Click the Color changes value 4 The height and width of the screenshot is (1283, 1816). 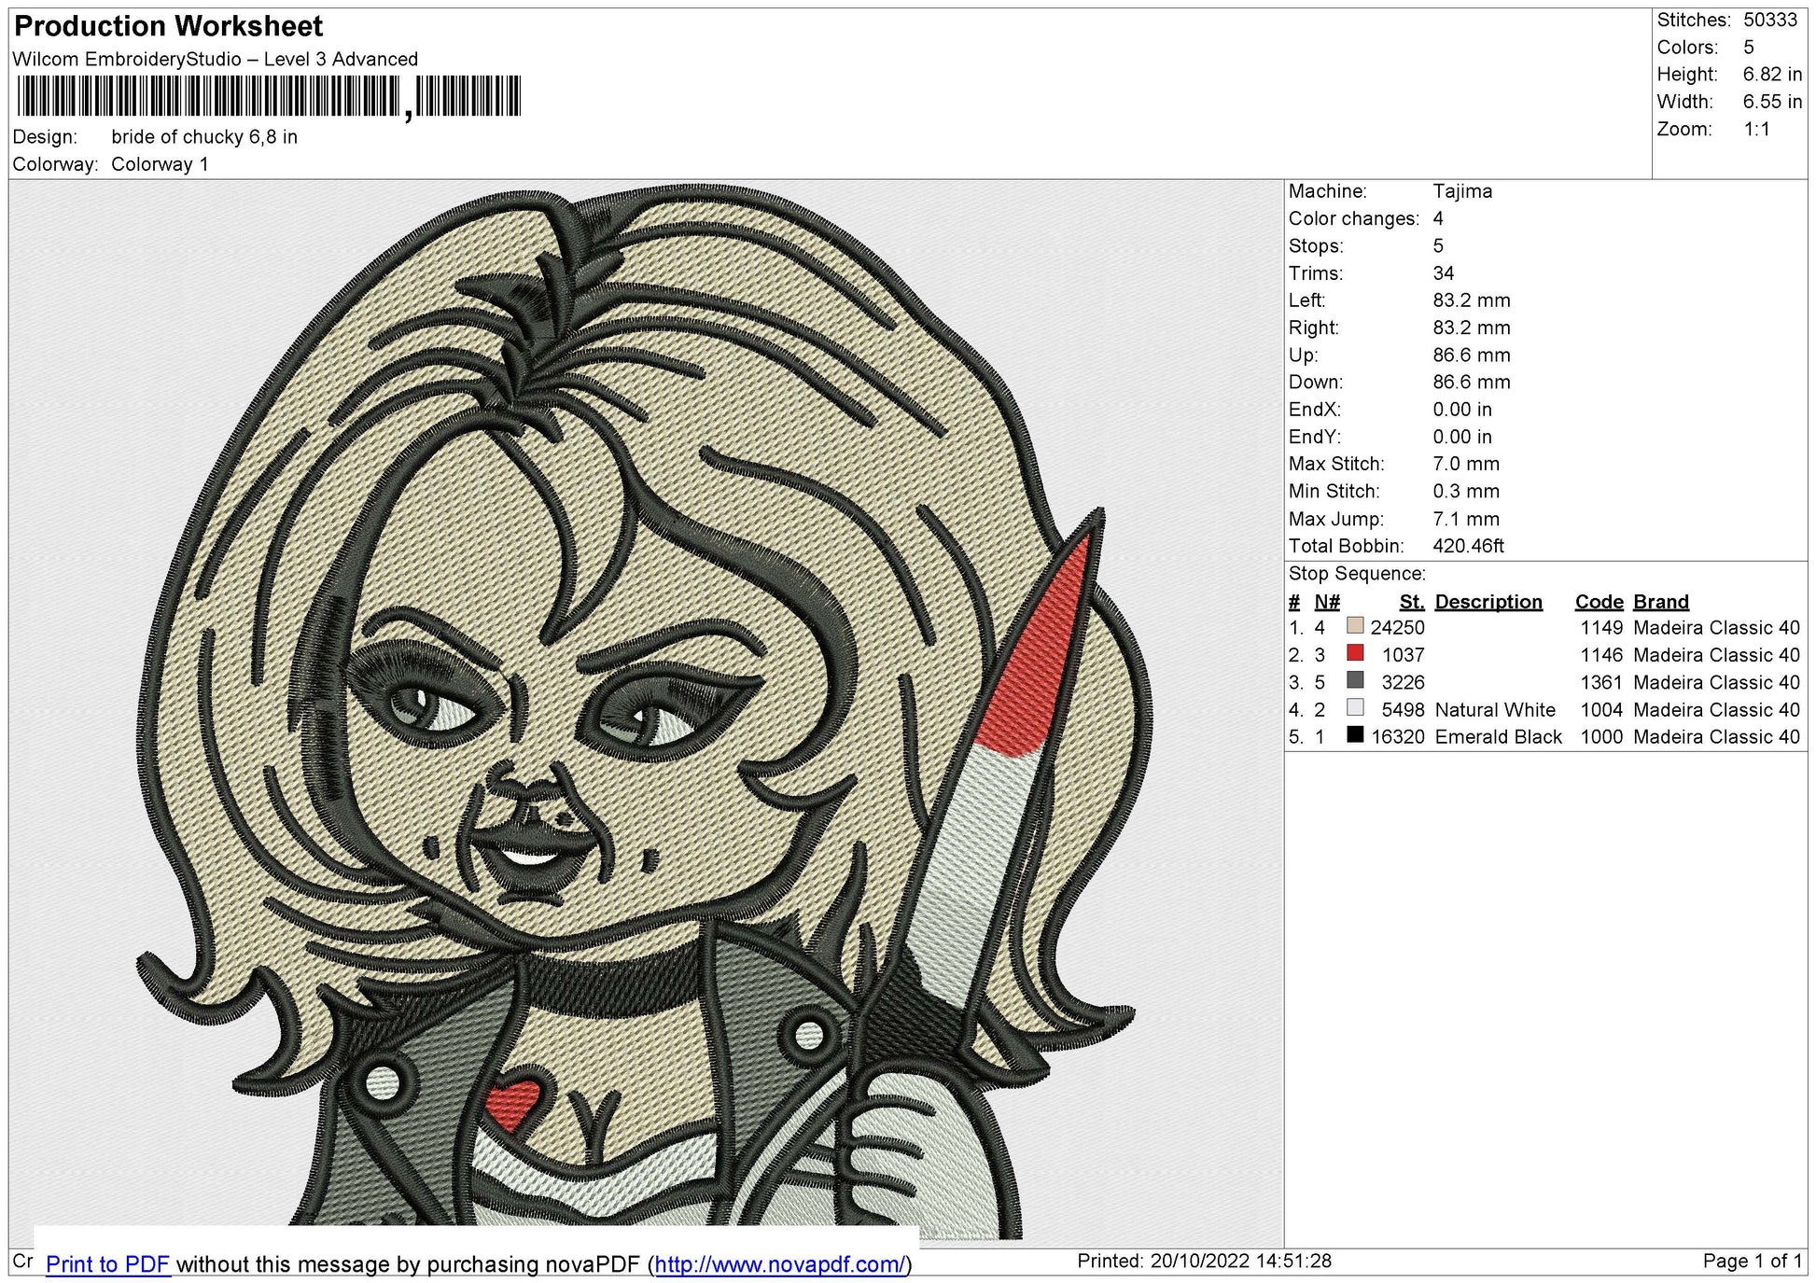pos(1438,218)
